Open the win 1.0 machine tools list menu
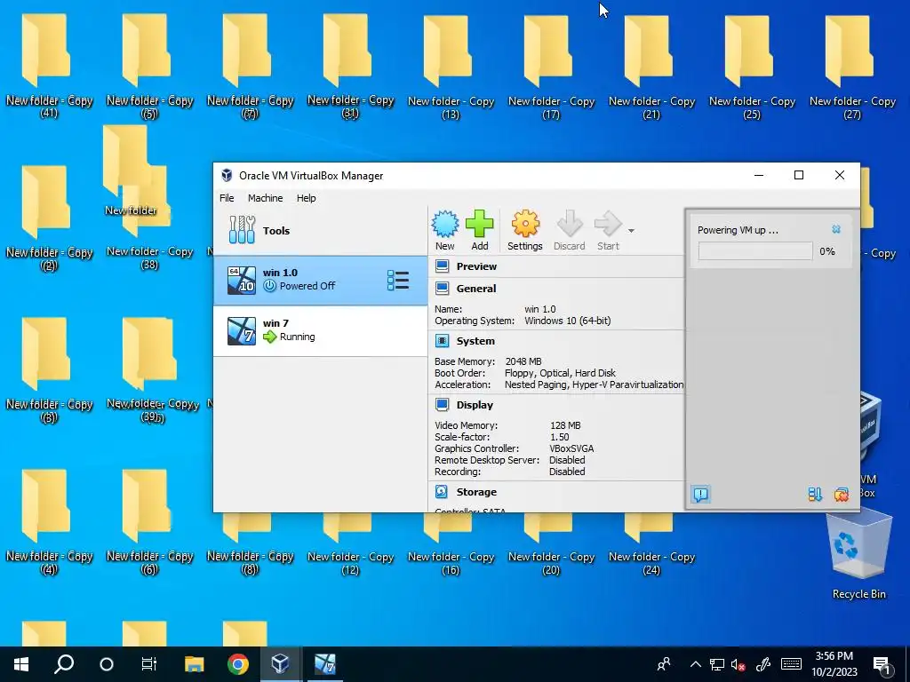The height and width of the screenshot is (682, 910). pyautogui.click(x=398, y=280)
